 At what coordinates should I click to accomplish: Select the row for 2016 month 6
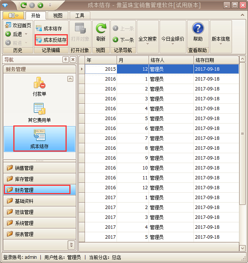pyautogui.click(x=162, y=128)
